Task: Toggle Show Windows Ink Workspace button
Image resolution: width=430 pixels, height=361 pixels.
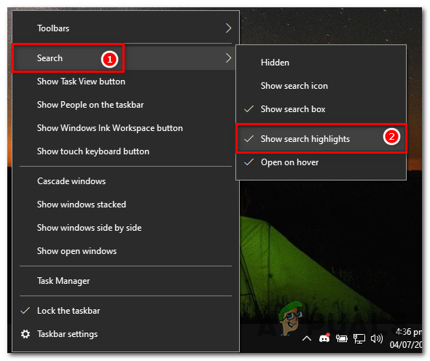Action: tap(125, 128)
